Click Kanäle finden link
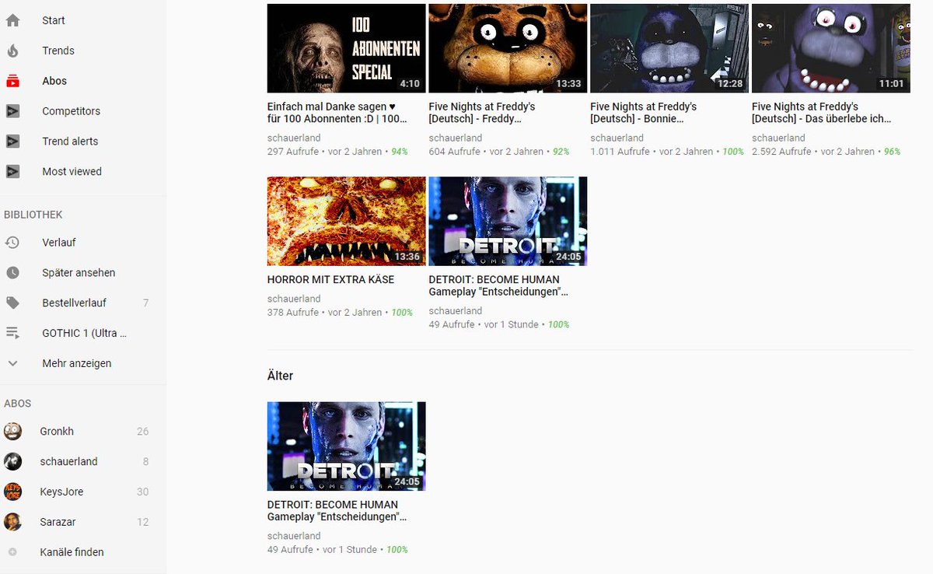The image size is (933, 574). [x=72, y=552]
